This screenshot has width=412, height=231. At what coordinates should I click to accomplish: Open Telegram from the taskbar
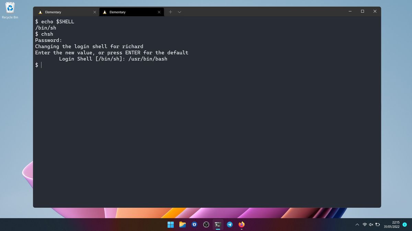click(230, 224)
